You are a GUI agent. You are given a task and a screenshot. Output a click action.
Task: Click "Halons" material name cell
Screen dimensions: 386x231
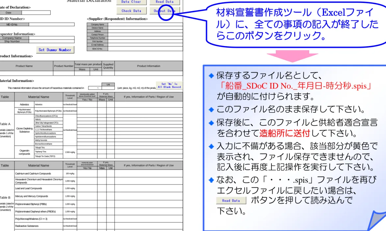point(48,119)
